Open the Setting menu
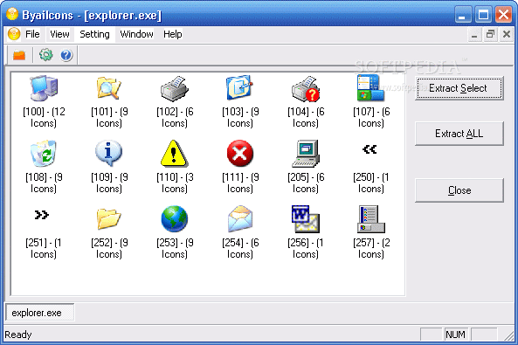Image resolution: width=518 pixels, height=345 pixels. pyautogui.click(x=94, y=34)
